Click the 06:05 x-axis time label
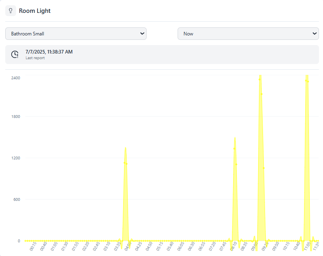323x256 pixels. pos(181,246)
